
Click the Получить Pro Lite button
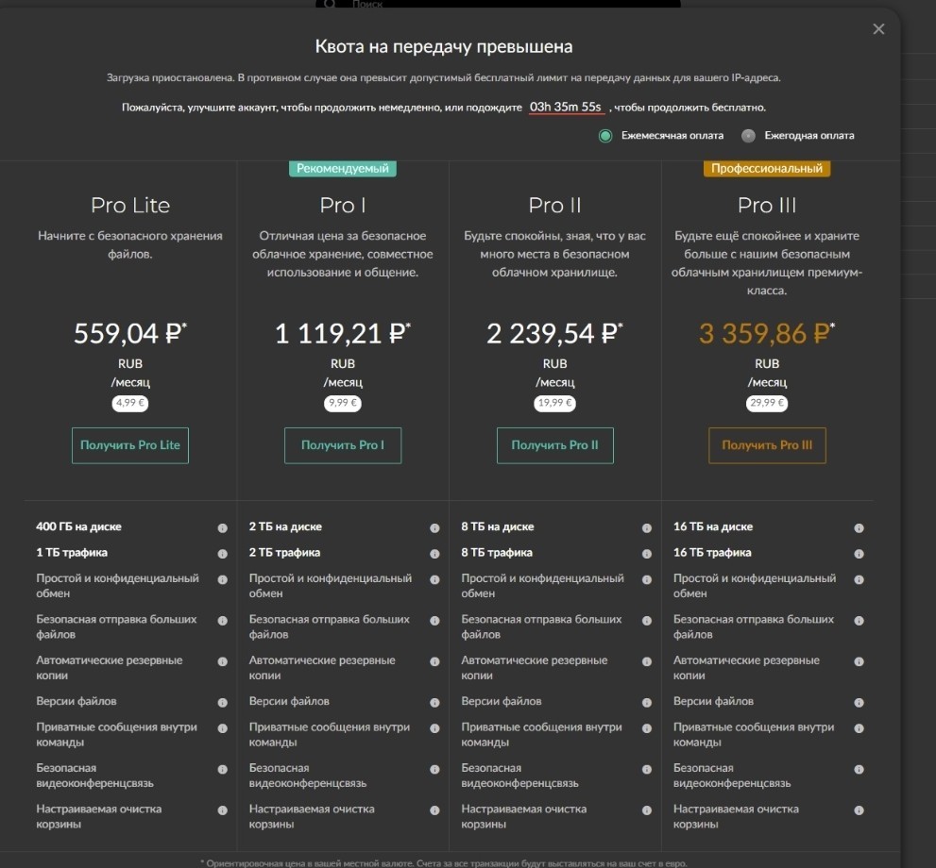(130, 445)
